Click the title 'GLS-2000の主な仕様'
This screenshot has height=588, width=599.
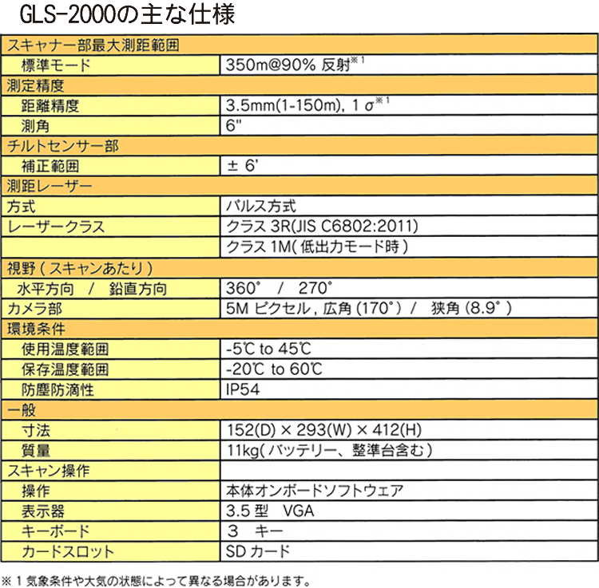coord(127,14)
